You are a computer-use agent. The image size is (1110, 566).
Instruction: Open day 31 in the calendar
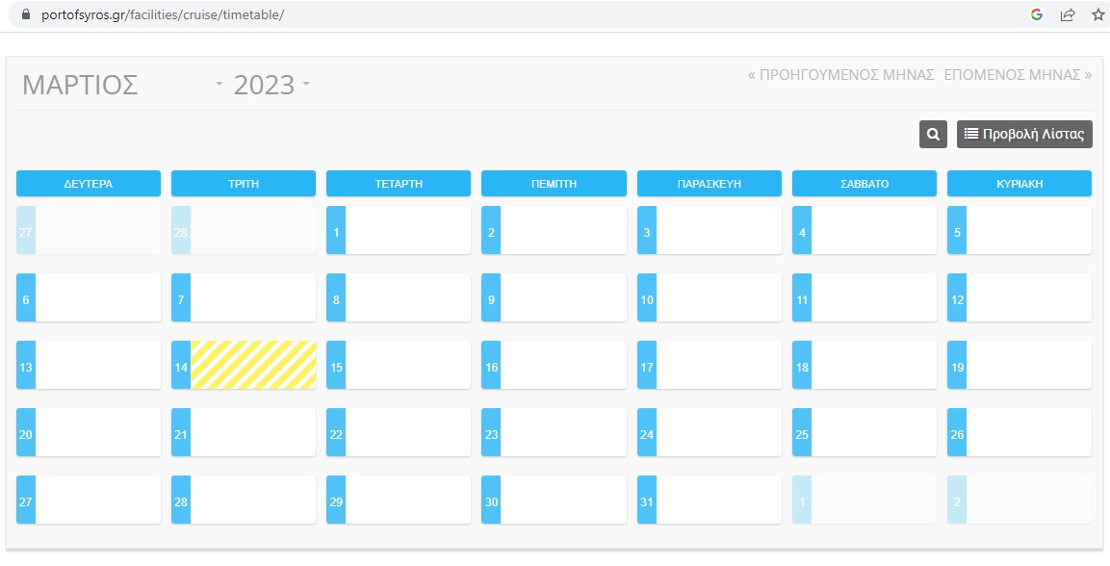click(x=709, y=500)
